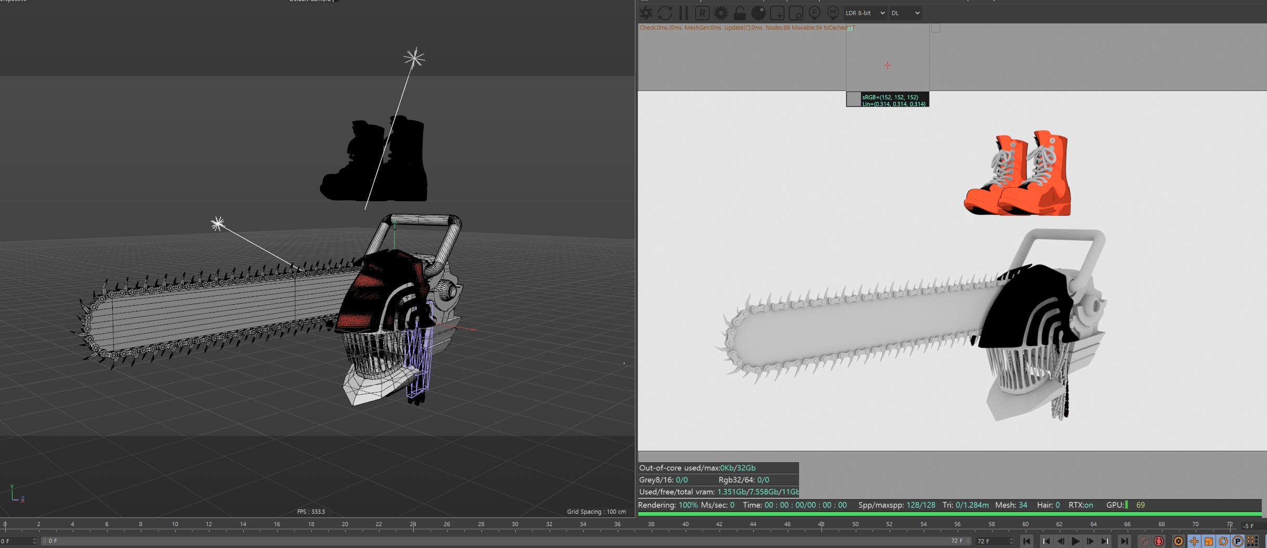The height and width of the screenshot is (548, 1267).
Task: Click the film region icon
Action: 796,13
